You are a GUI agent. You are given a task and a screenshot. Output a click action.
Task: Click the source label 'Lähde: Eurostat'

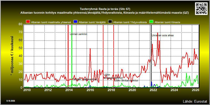tap(195, 101)
